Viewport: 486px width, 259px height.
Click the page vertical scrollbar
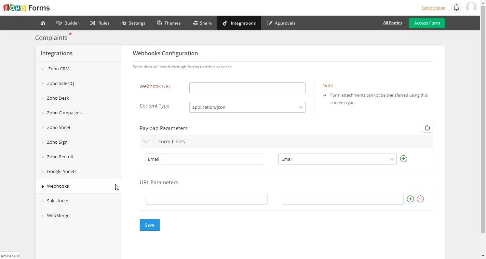[483, 119]
